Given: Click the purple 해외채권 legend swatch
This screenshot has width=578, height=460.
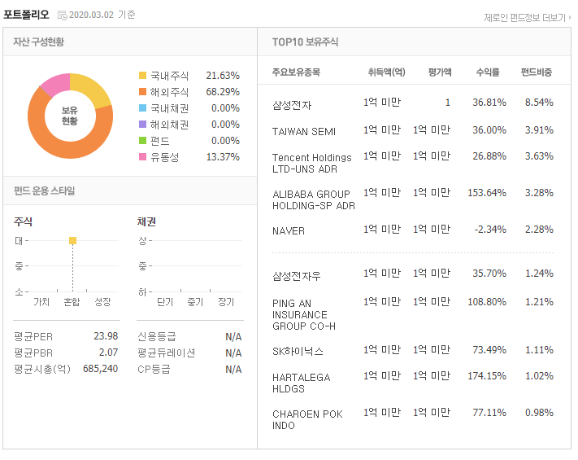Looking at the screenshot, I should coord(142,124).
